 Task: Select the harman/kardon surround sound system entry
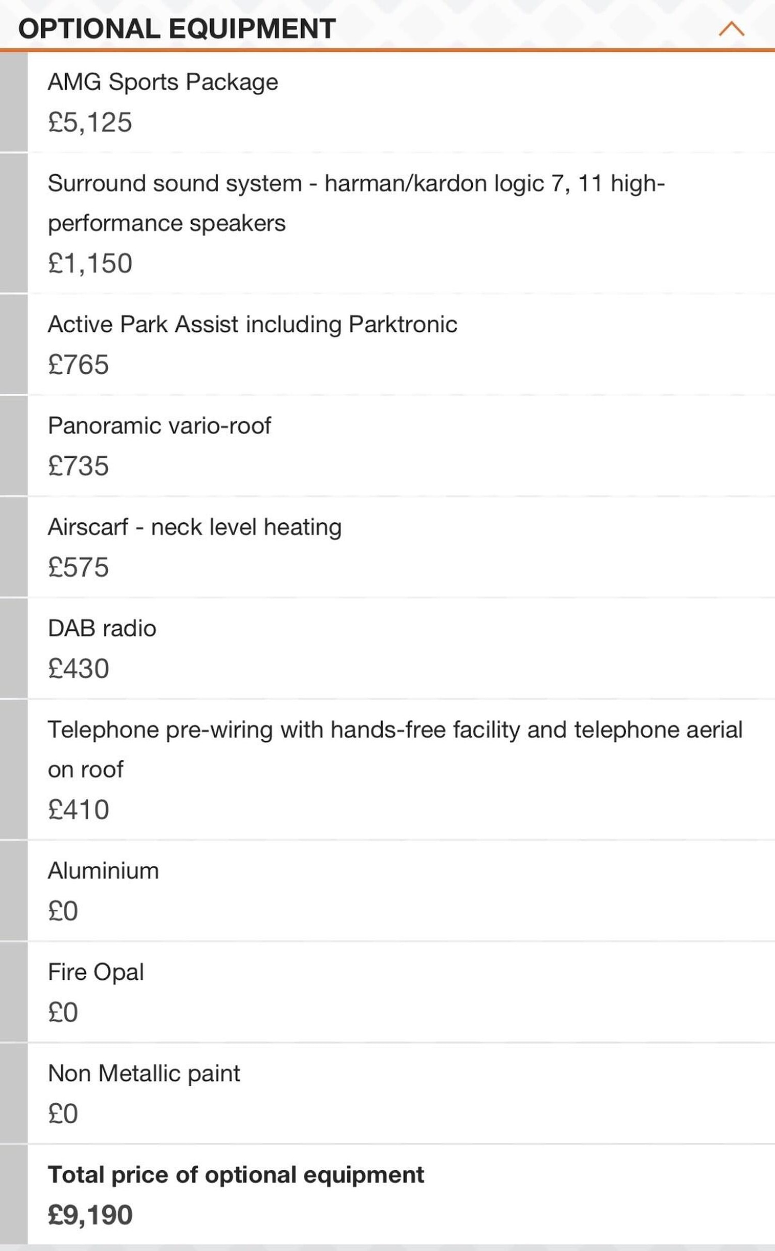[355, 203]
